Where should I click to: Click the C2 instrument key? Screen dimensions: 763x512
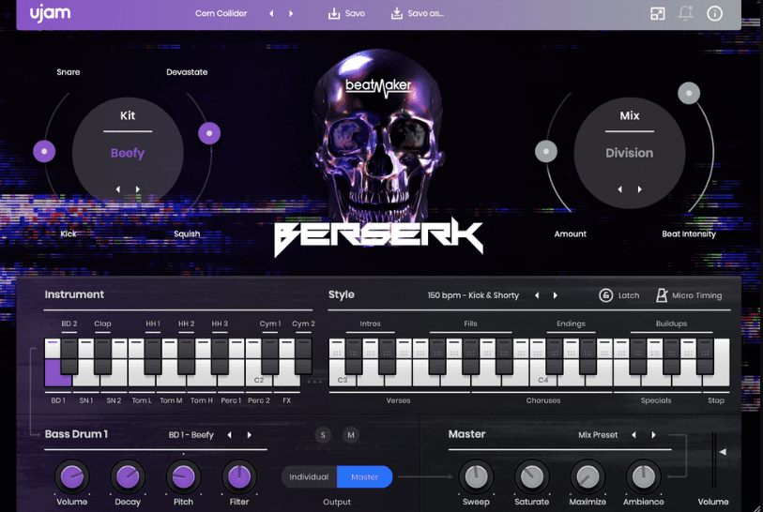coord(259,379)
